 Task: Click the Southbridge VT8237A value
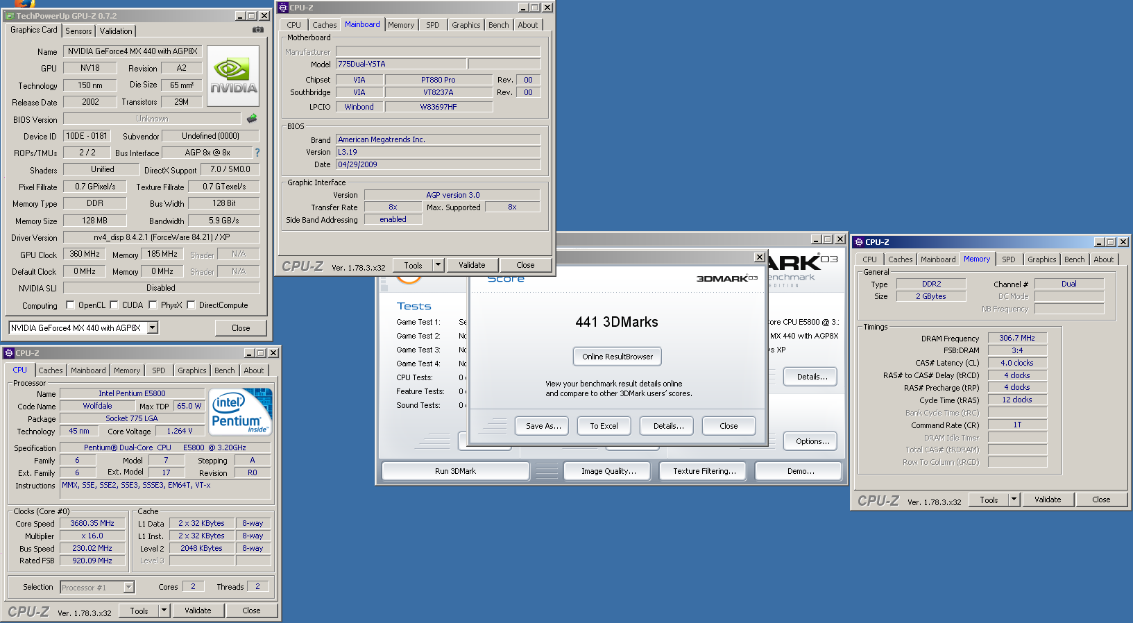(x=438, y=92)
